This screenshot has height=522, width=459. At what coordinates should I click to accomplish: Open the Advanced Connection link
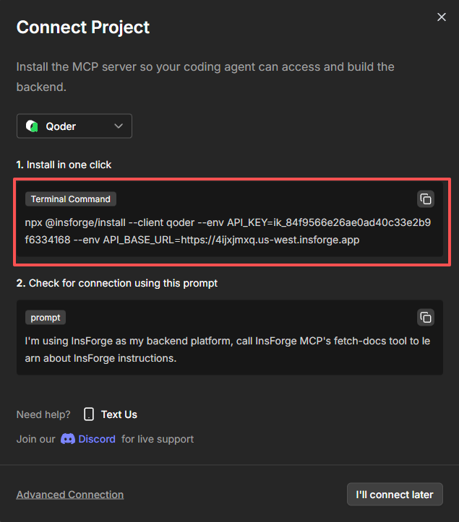(x=70, y=495)
